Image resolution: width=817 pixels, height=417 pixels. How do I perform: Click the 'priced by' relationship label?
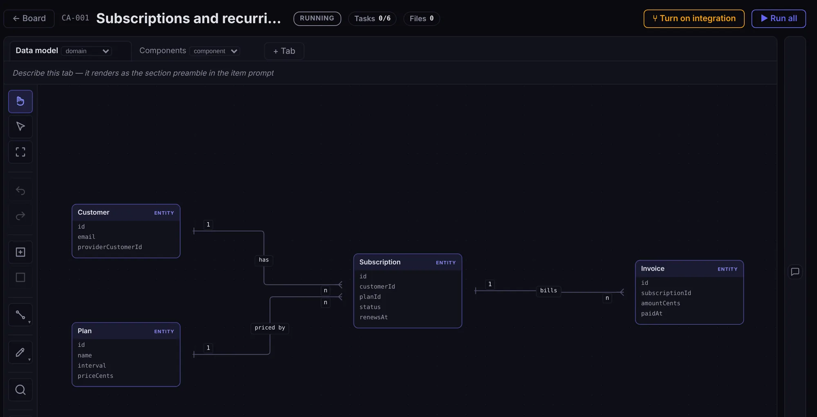(270, 328)
